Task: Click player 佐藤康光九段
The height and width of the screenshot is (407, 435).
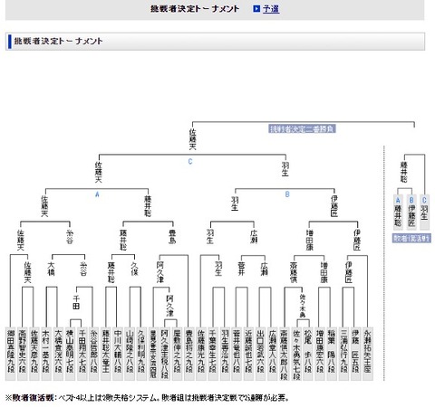Action: pyautogui.click(x=201, y=354)
